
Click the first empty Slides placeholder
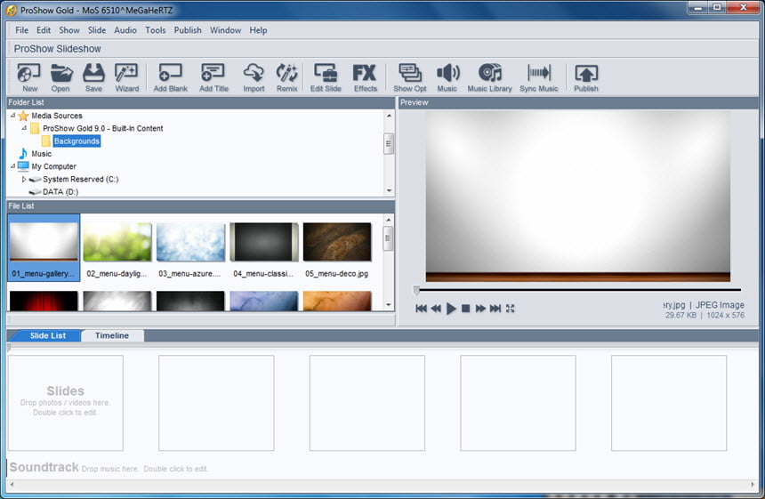click(65, 403)
